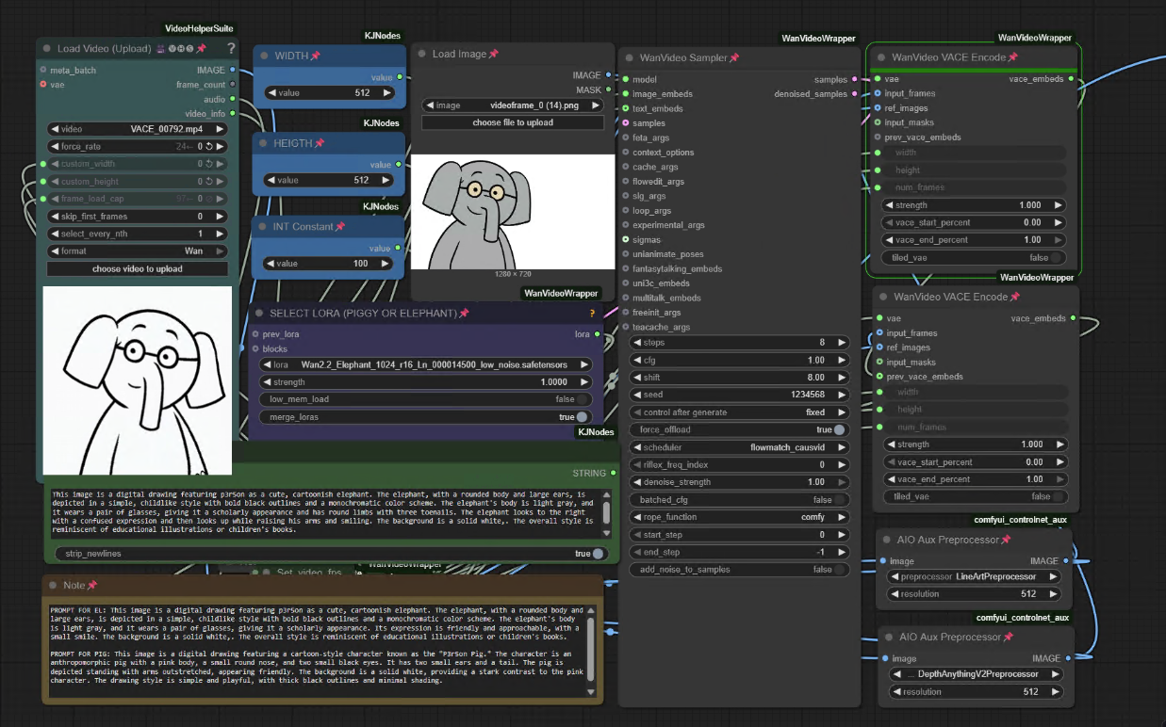Open image dropdown videoframe_0 (14).png
The image size is (1166, 727).
[x=513, y=105]
